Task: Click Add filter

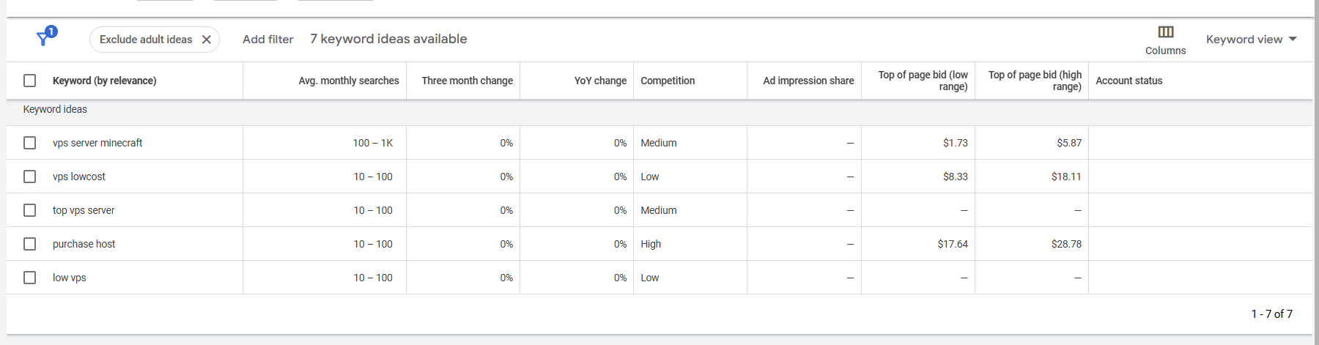Action: click(267, 40)
